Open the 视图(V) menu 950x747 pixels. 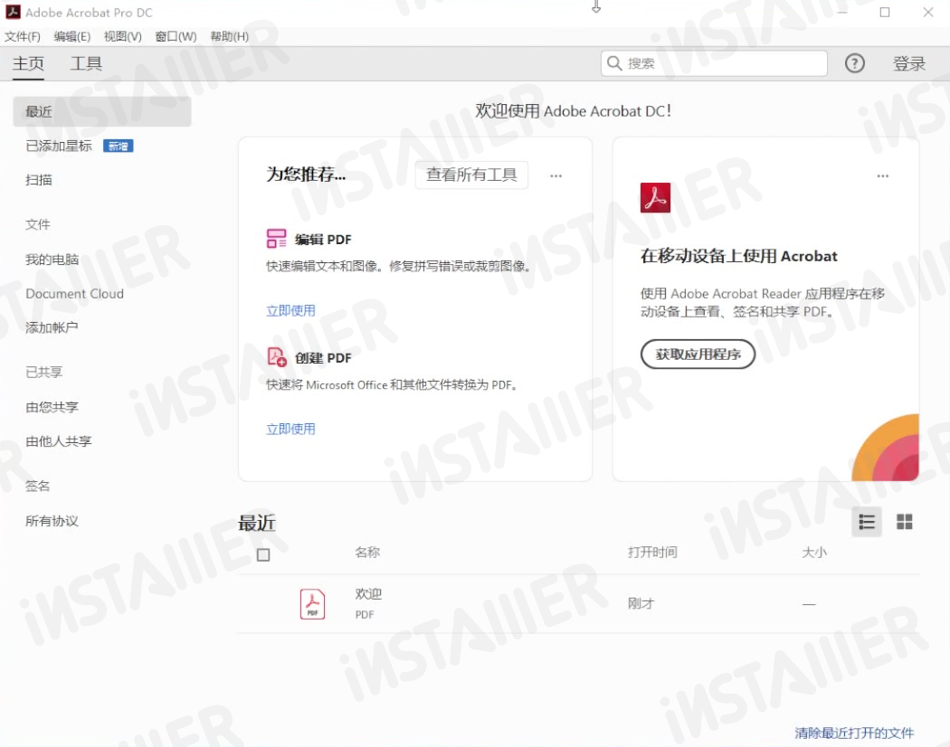click(x=122, y=36)
